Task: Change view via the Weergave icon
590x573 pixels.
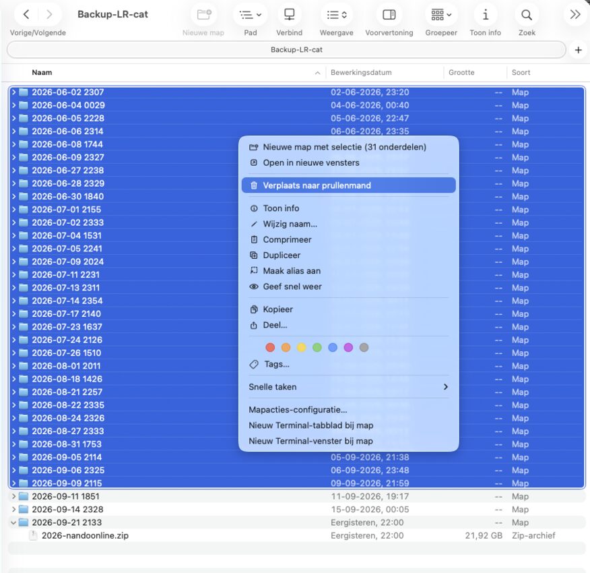Action: click(x=336, y=15)
